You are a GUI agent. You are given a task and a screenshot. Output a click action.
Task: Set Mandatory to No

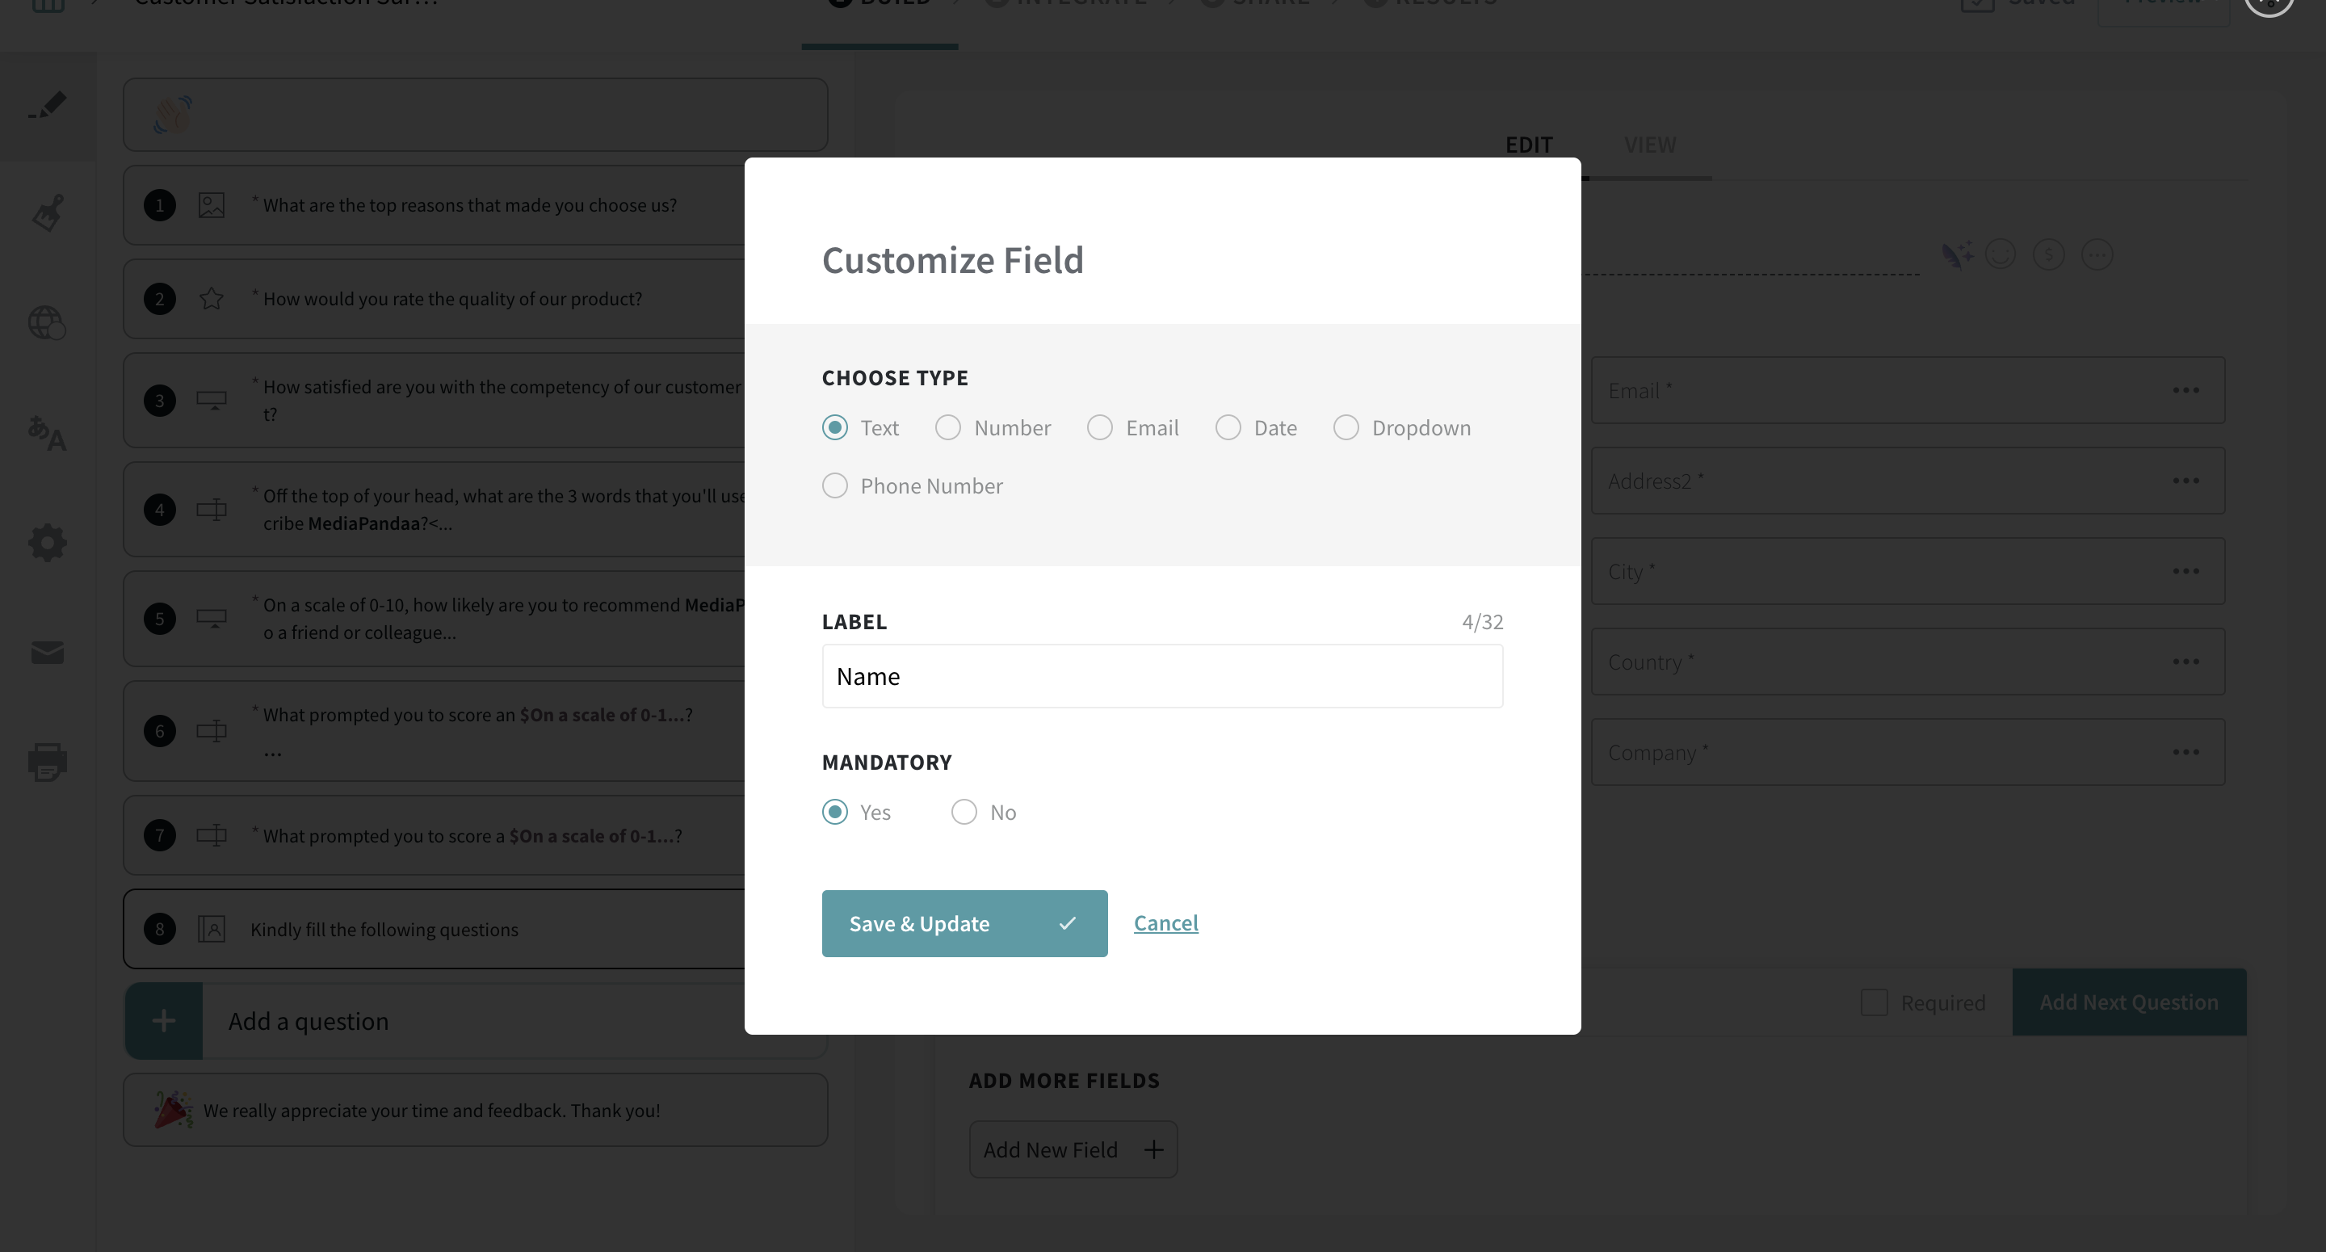point(964,812)
